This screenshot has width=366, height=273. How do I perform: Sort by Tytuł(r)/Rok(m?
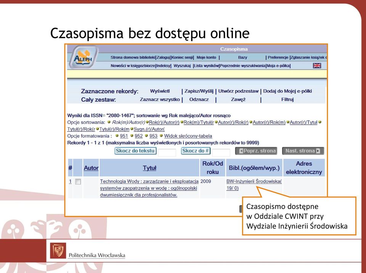point(114,129)
